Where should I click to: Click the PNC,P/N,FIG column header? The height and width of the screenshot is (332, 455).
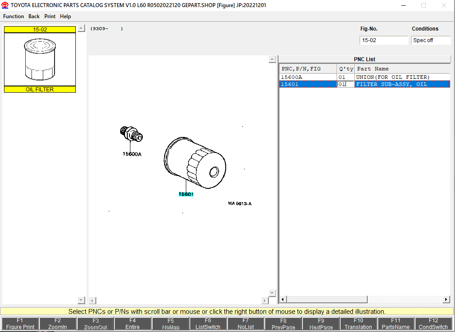[x=308, y=69]
